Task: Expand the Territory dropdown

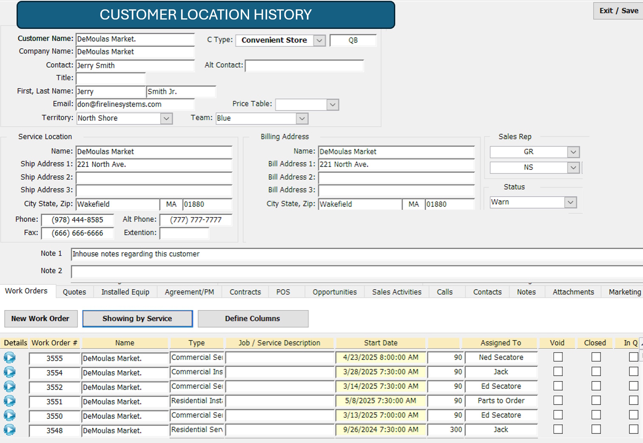Action: pos(167,119)
